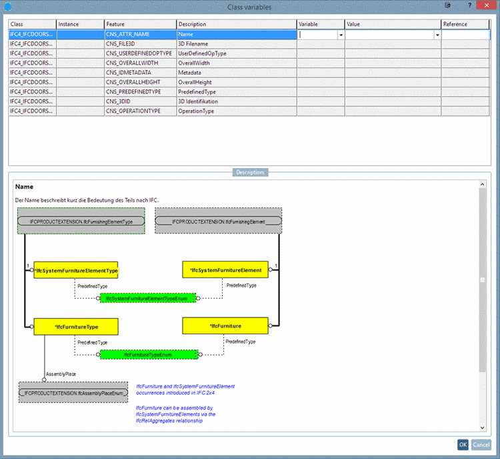Click the OverallWidth description cell

click(237, 63)
